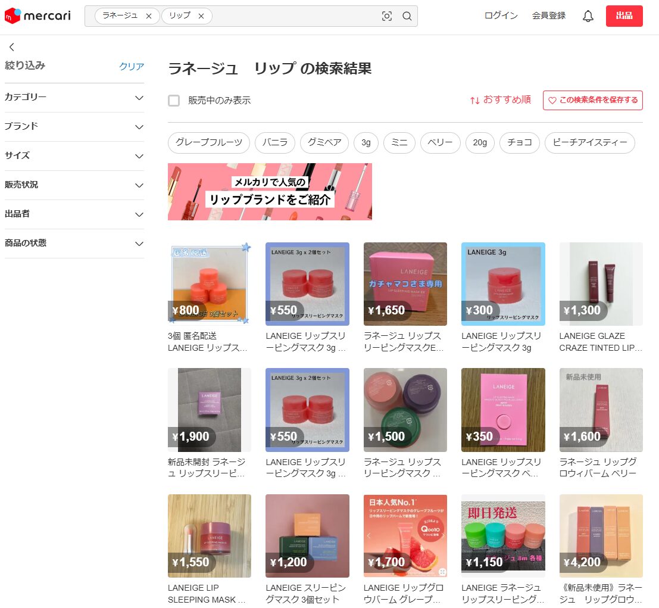
Task: Open the ¥350 pink sachet item
Action: (x=503, y=410)
